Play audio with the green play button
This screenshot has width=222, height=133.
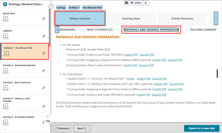[146, 3]
